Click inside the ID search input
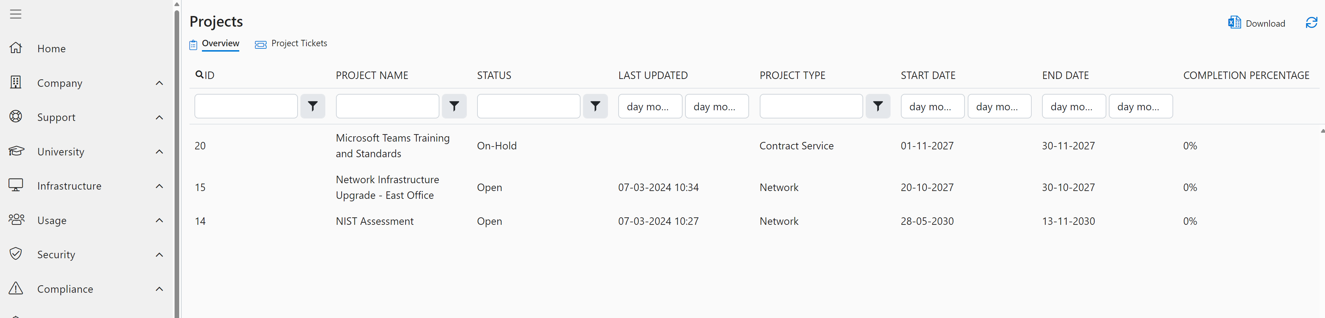The image size is (1325, 318). tap(246, 106)
